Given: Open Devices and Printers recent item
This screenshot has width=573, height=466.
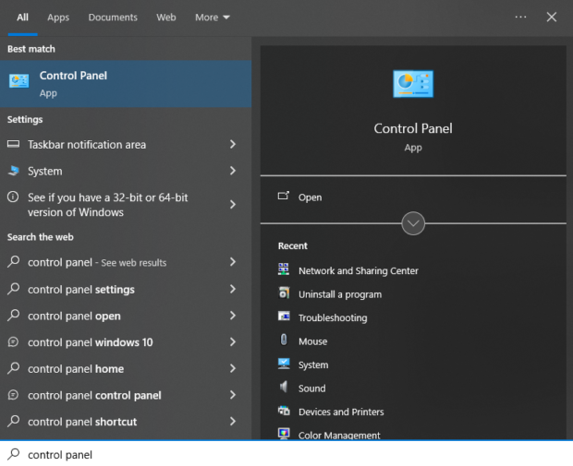Looking at the screenshot, I should coord(341,412).
